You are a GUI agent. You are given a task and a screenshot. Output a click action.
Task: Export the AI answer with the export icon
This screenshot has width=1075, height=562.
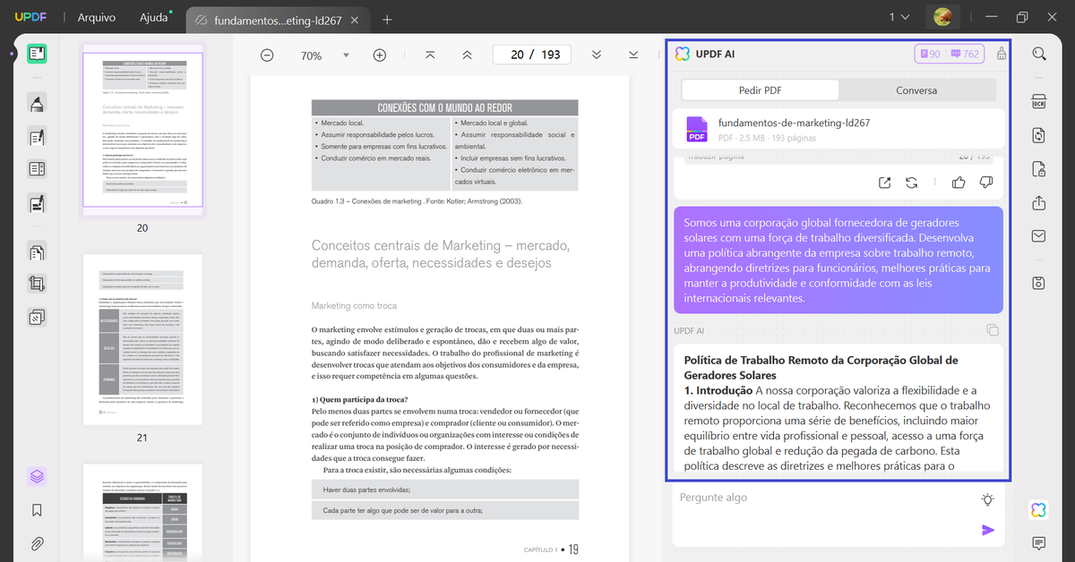tap(884, 183)
